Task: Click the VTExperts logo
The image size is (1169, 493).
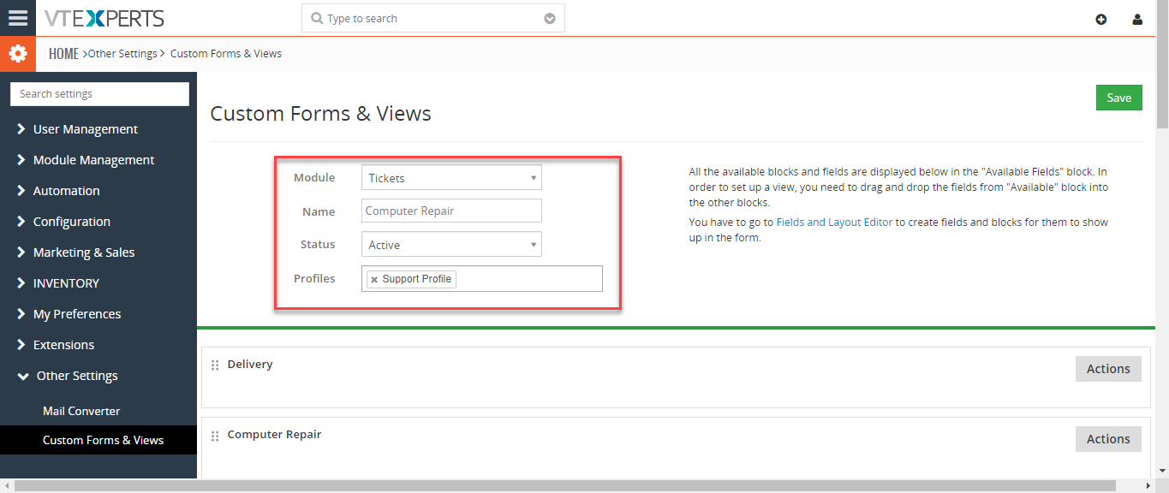Action: [x=104, y=18]
